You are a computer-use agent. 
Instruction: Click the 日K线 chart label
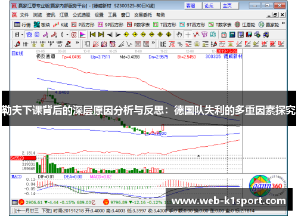17,54
